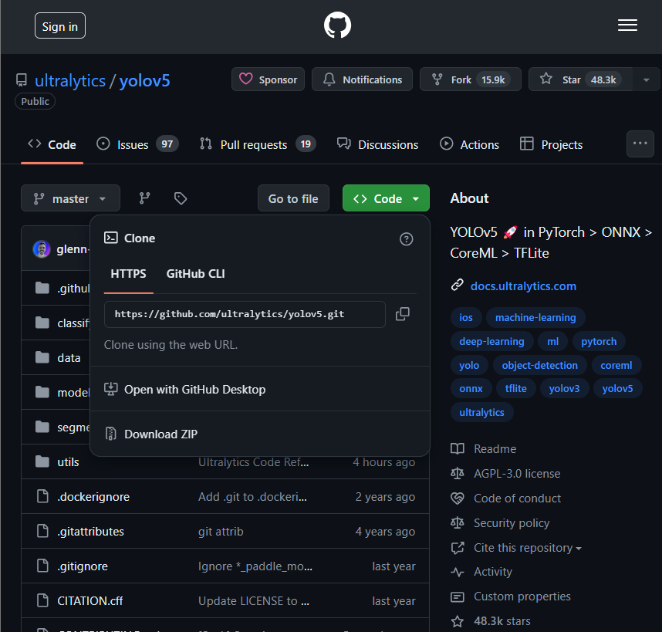Click the object-detection topic tag
662x632 pixels.
click(539, 365)
